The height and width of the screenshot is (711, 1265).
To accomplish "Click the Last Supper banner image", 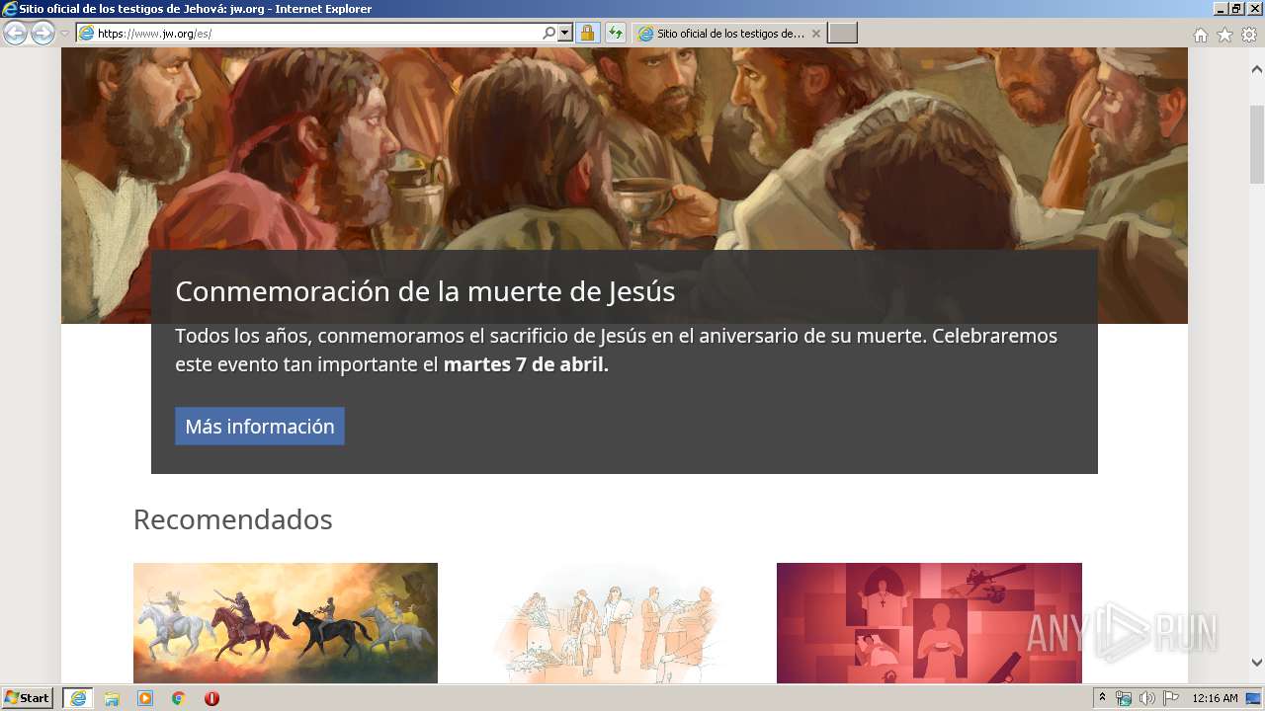I will pos(625,148).
